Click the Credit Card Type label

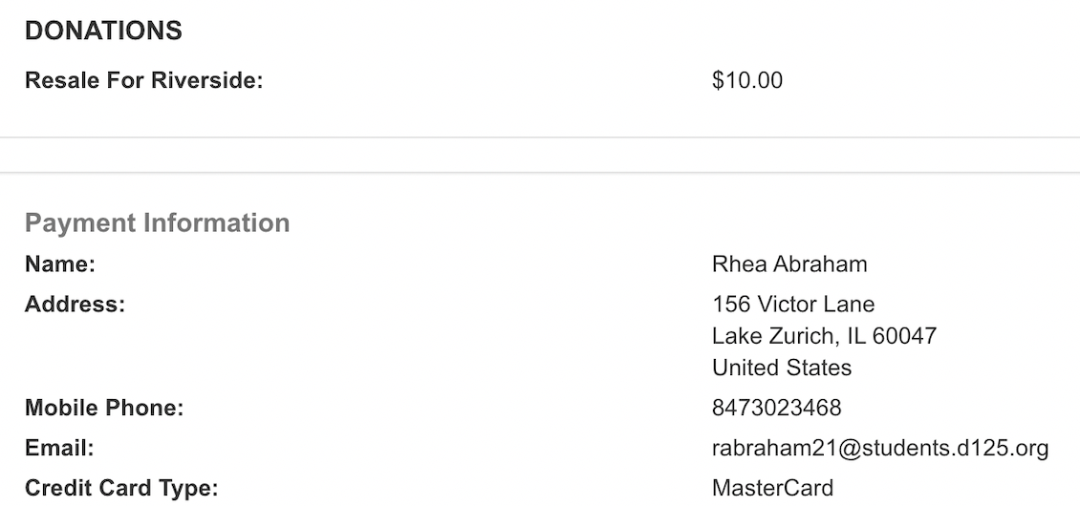point(121,489)
